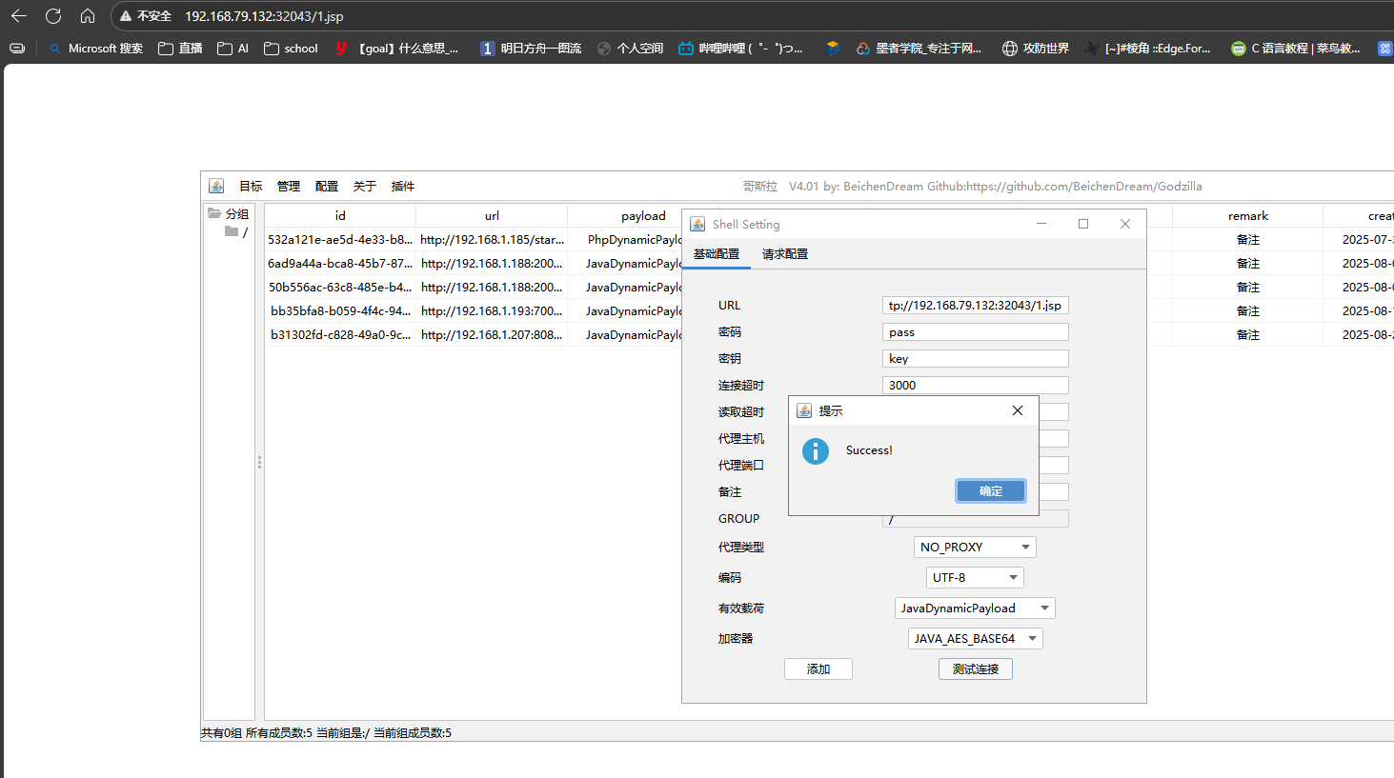Click into the 密码 input field

(975, 332)
